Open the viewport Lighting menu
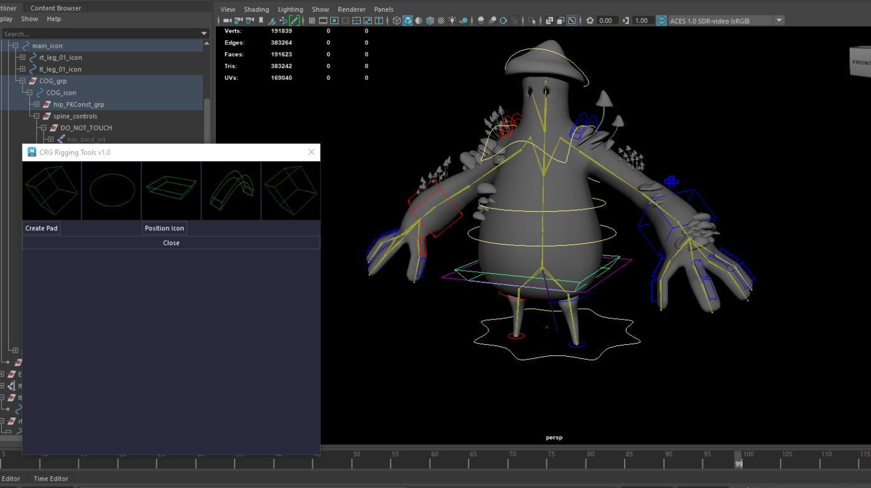 tap(291, 9)
